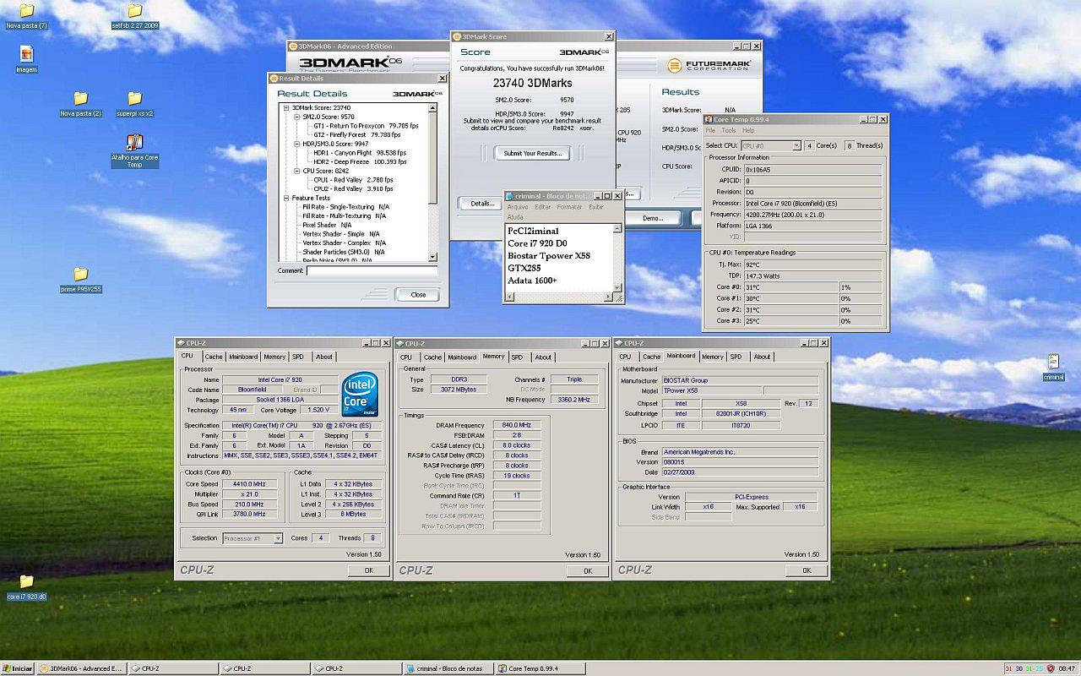Select the superpi xs x2 folder icon
1081x676 pixels.
[x=134, y=103]
